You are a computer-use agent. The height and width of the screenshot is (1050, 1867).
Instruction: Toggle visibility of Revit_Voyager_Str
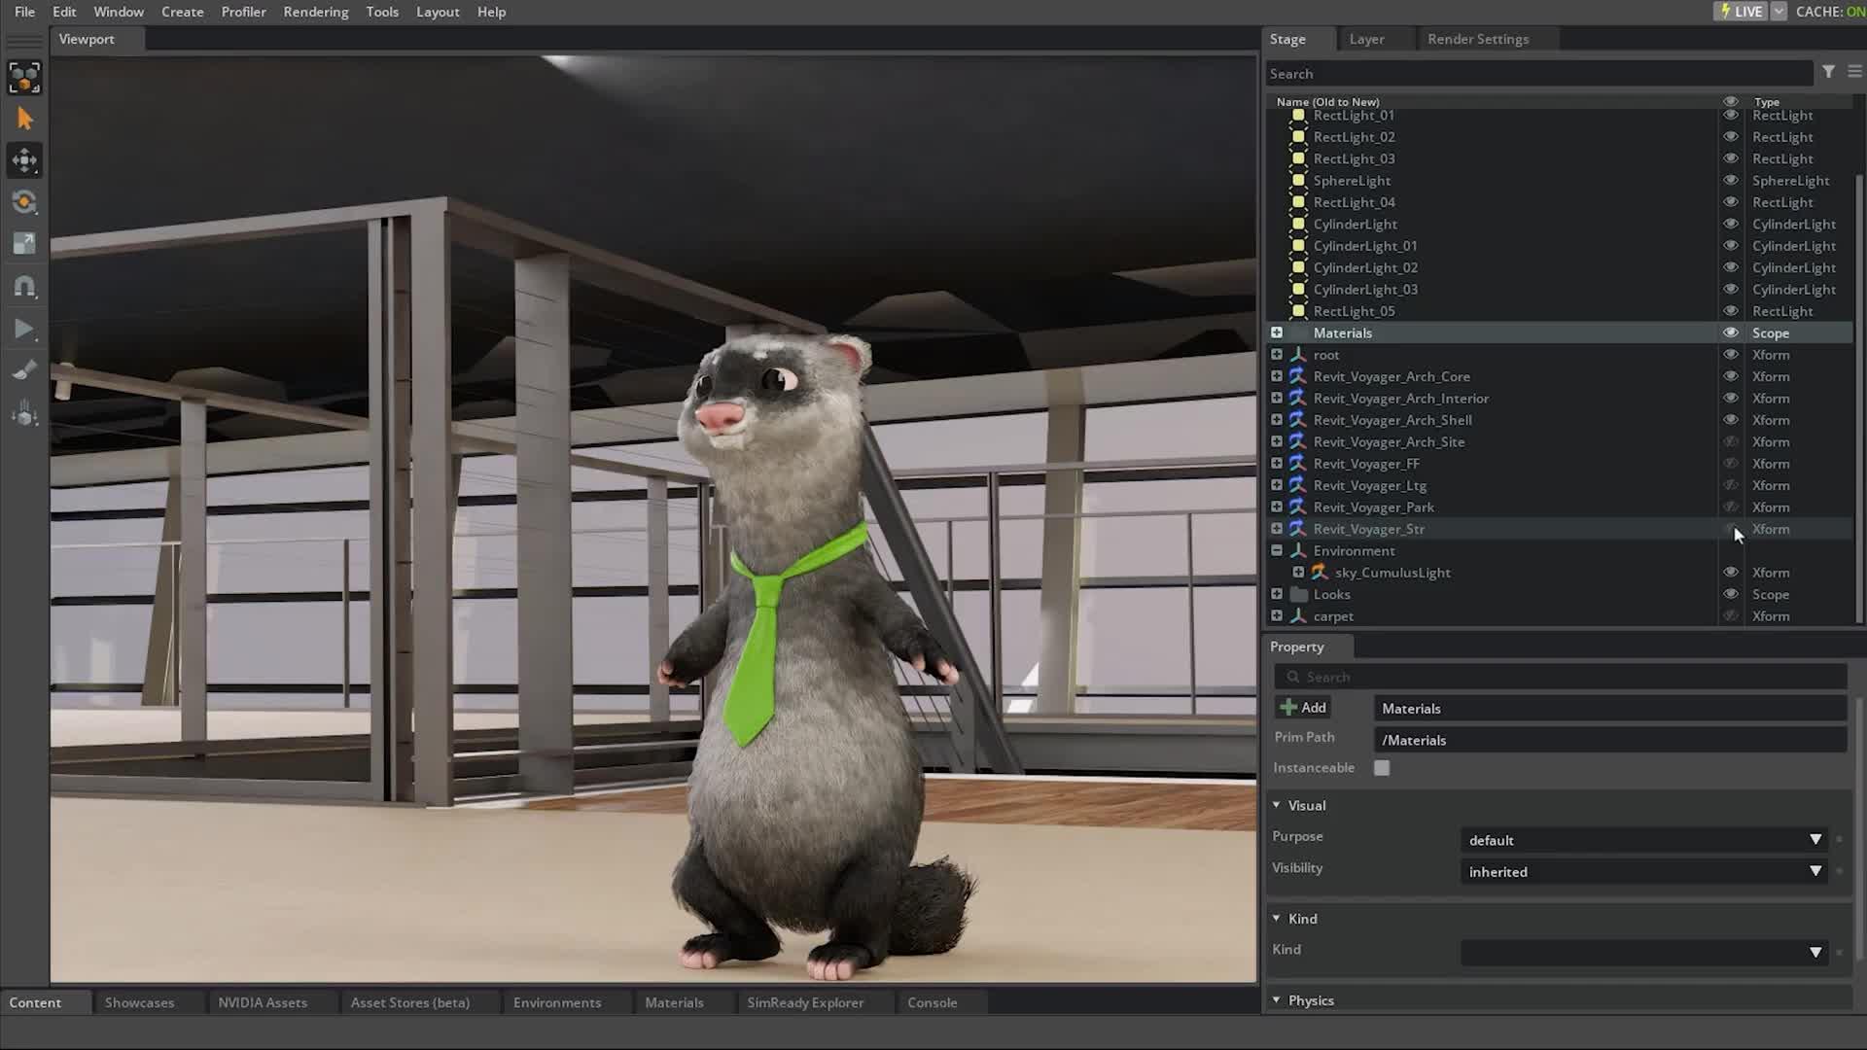pyautogui.click(x=1731, y=528)
